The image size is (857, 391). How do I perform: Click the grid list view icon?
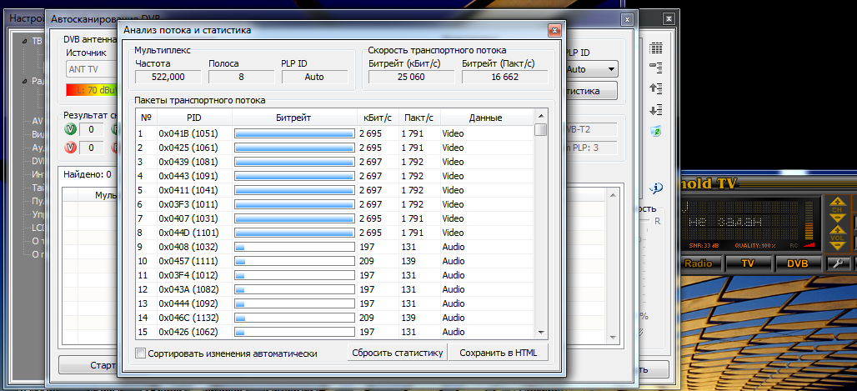click(655, 48)
